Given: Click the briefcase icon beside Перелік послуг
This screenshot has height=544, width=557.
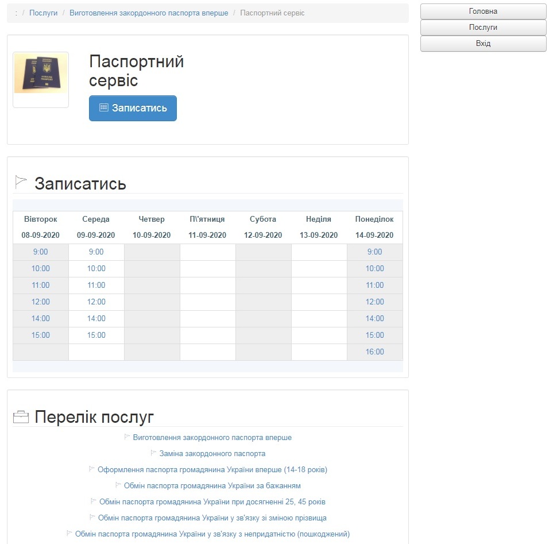Looking at the screenshot, I should (21, 417).
